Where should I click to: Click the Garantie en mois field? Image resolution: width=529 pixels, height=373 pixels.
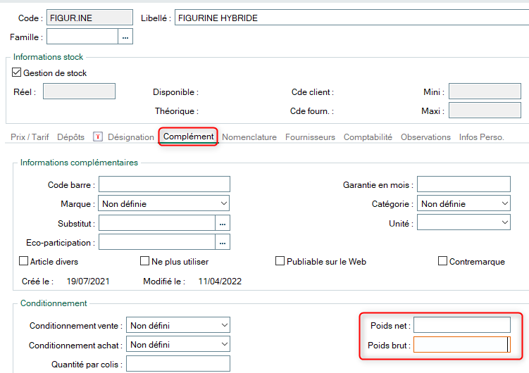(464, 184)
